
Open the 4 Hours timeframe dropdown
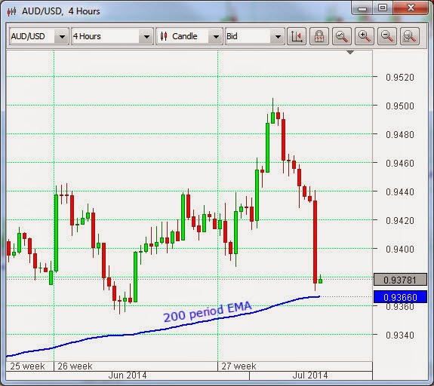point(112,36)
